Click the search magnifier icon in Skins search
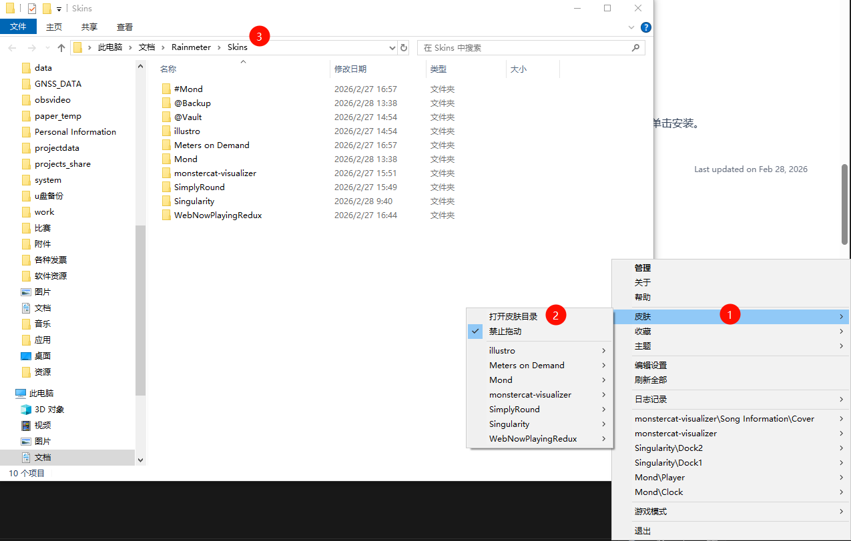This screenshot has width=851, height=541. (635, 47)
